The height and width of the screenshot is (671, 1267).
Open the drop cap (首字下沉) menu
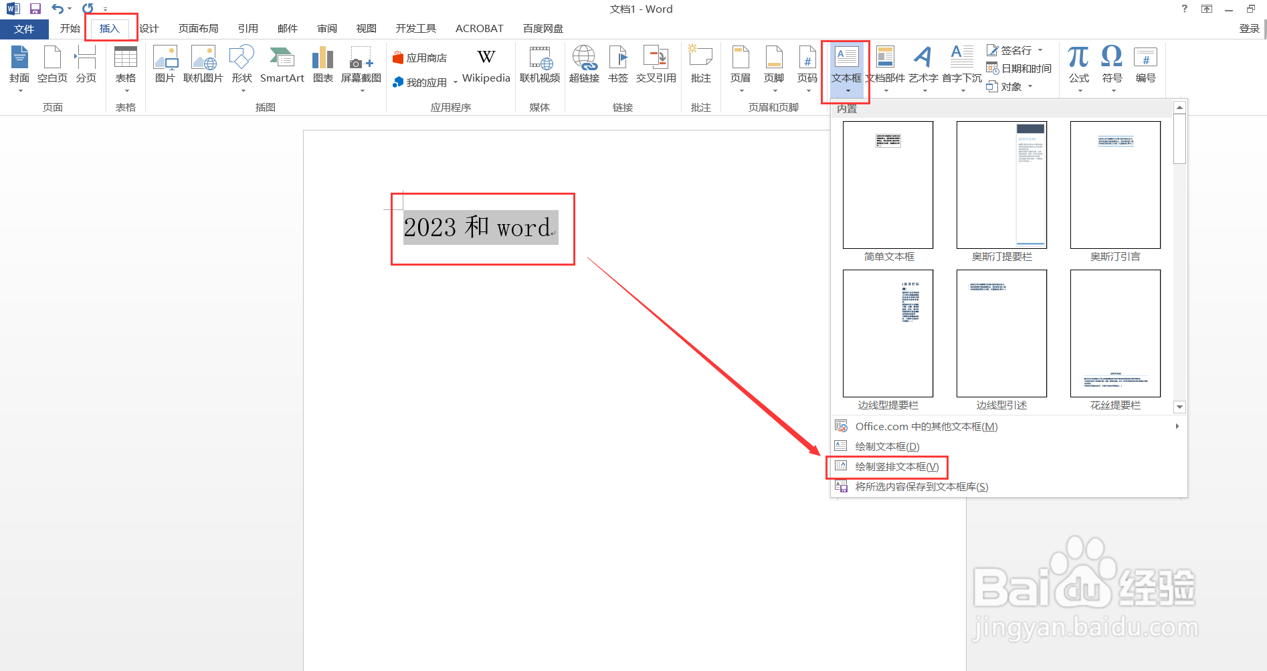pyautogui.click(x=962, y=67)
